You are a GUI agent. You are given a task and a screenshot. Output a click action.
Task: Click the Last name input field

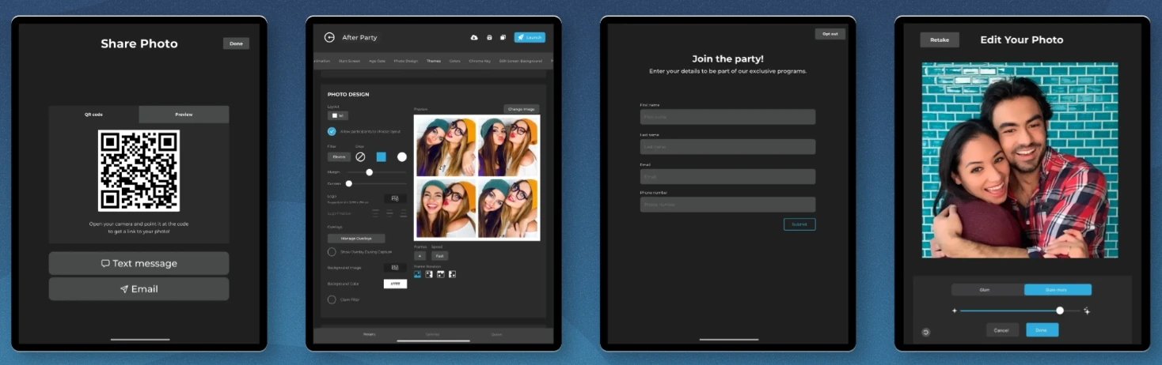(x=727, y=147)
